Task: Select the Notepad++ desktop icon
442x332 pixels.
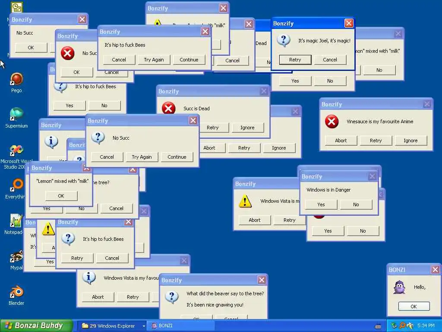Action: pos(16,220)
